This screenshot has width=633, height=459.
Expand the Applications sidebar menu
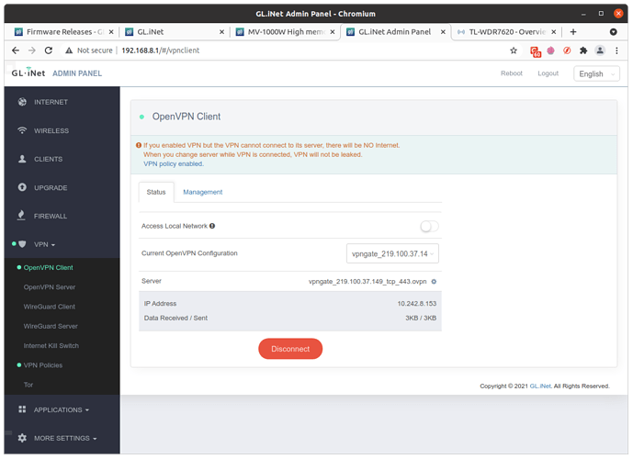[x=61, y=409]
